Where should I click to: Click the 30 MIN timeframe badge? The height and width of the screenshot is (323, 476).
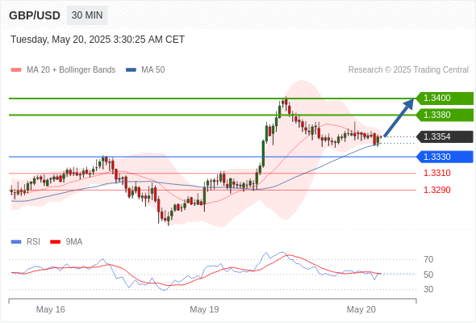click(x=87, y=15)
